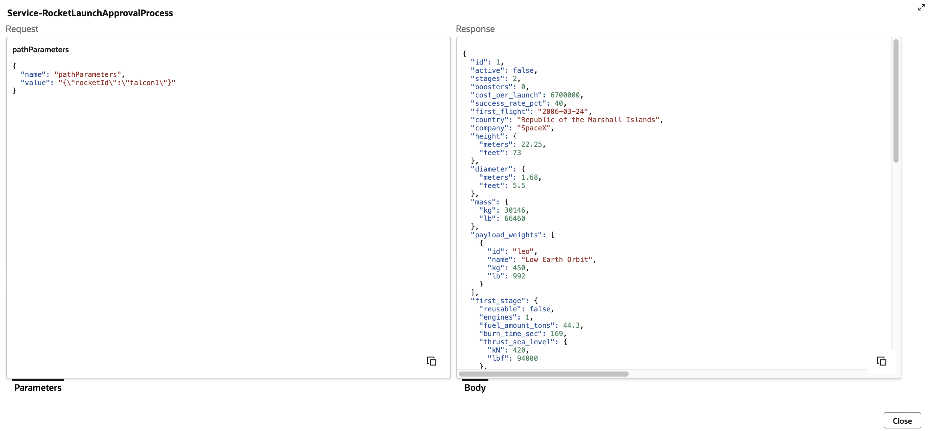This screenshot has width=928, height=431.
Task: Click the response panel horizontal scrollbar
Action: [543, 374]
